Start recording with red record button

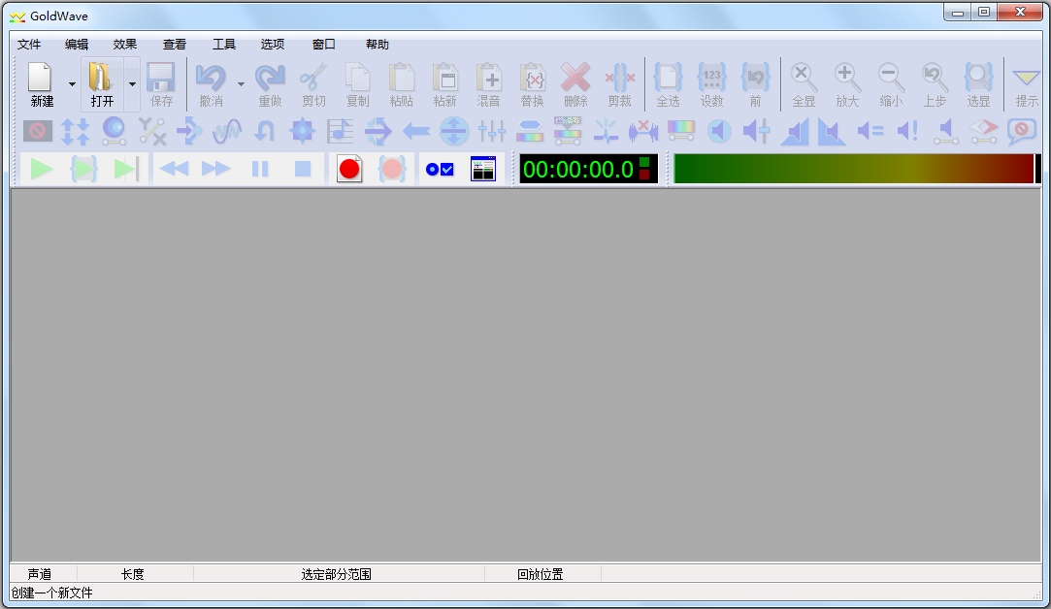coord(349,169)
